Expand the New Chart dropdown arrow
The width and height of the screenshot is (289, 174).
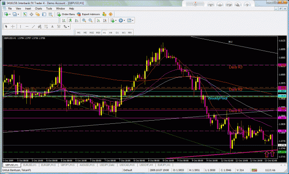click(x=10, y=14)
